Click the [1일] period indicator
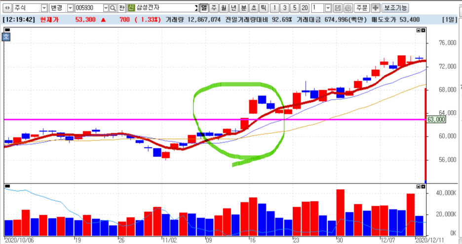Viewport: 462px width, 244px height. tap(450, 20)
